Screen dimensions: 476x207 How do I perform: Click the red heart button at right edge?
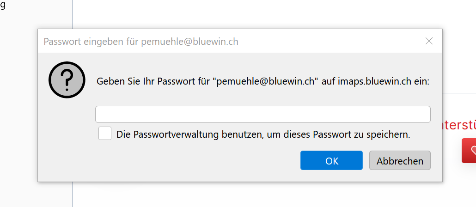coord(470,151)
